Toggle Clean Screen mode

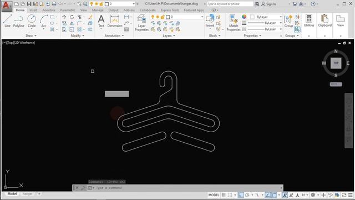[344, 195]
